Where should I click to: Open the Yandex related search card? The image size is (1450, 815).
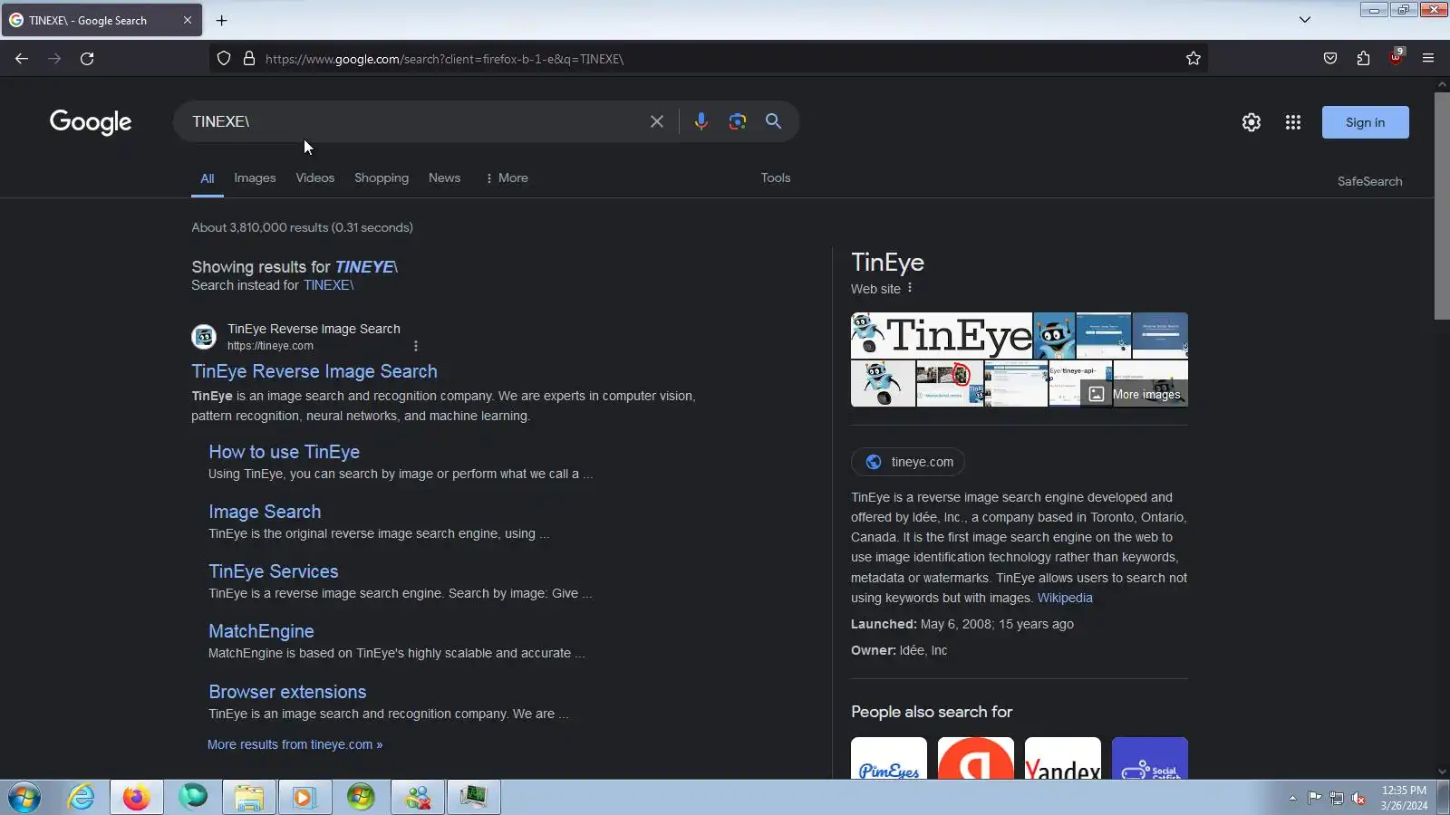[1063, 759]
